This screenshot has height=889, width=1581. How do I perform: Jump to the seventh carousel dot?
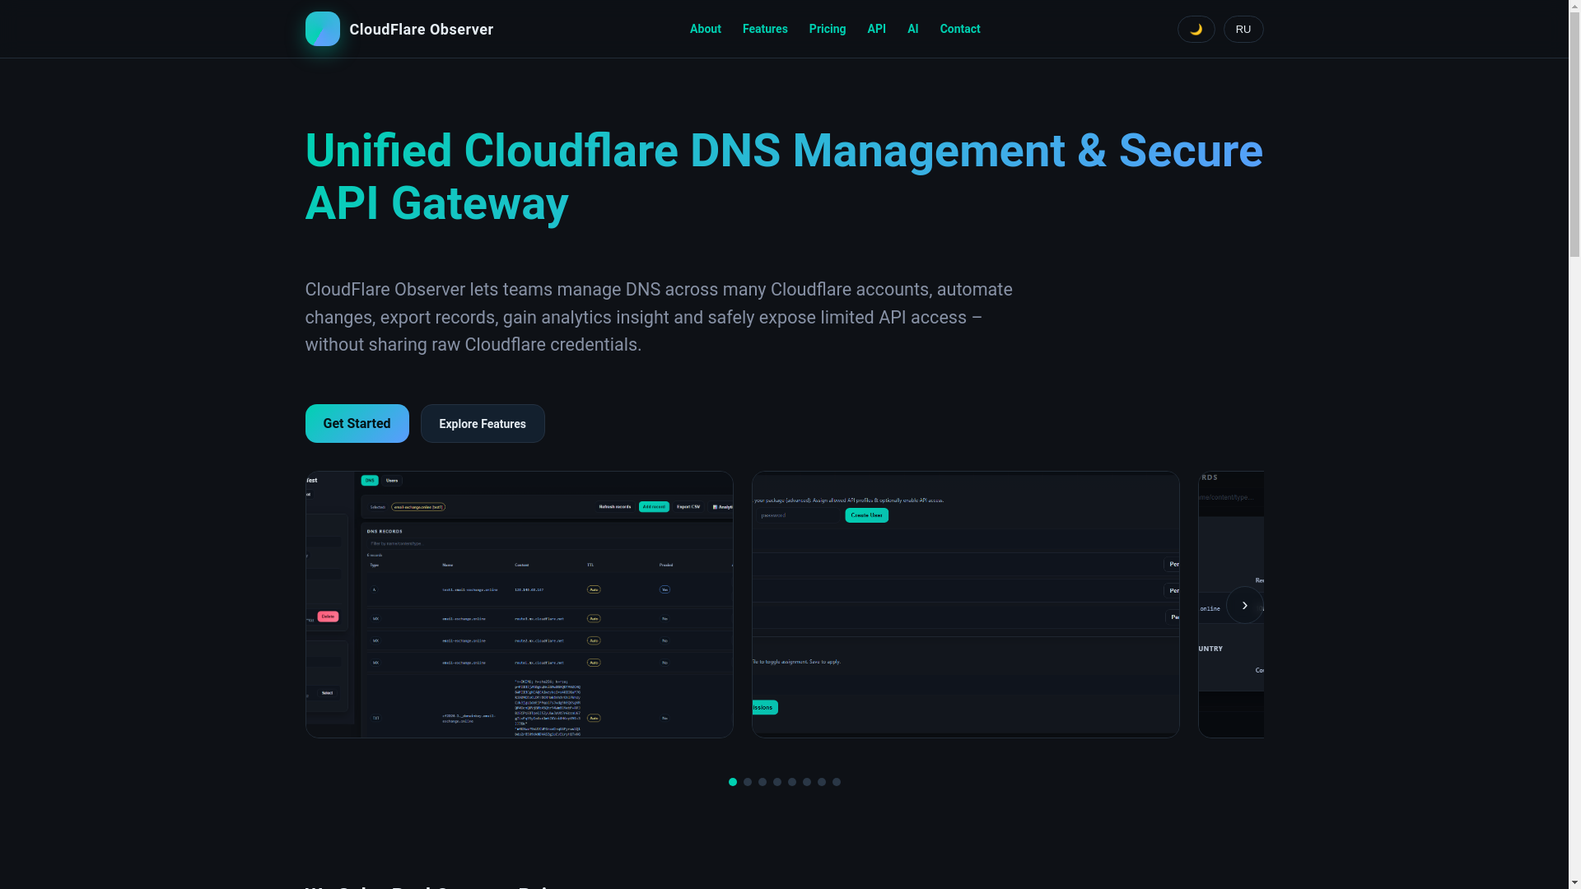[822, 782]
